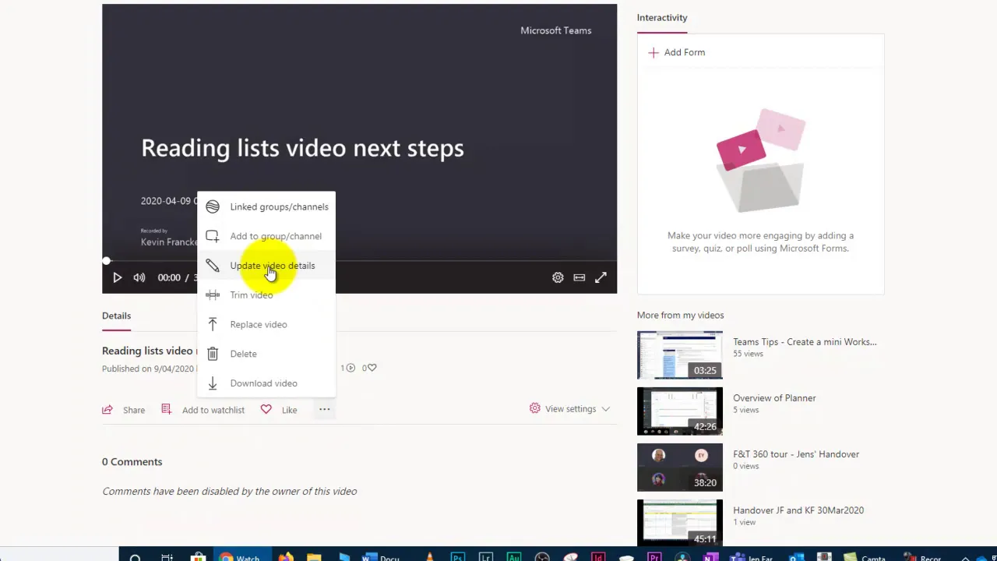This screenshot has height=561, width=997.
Task: Open the Teams Tips video thumbnail
Action: [680, 355]
